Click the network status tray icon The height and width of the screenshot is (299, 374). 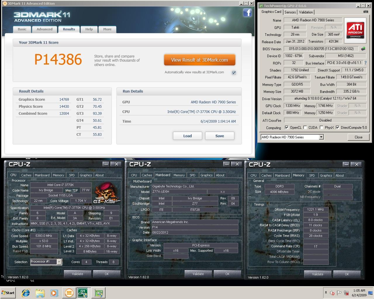347,293
